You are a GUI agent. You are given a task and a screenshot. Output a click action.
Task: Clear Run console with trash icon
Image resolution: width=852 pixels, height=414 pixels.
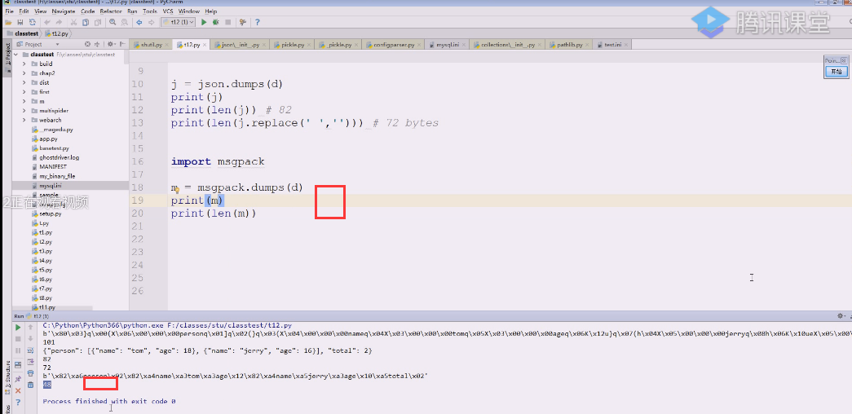[30, 385]
